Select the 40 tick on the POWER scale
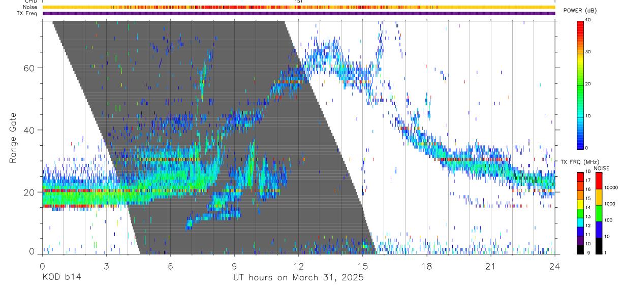 [x=588, y=20]
